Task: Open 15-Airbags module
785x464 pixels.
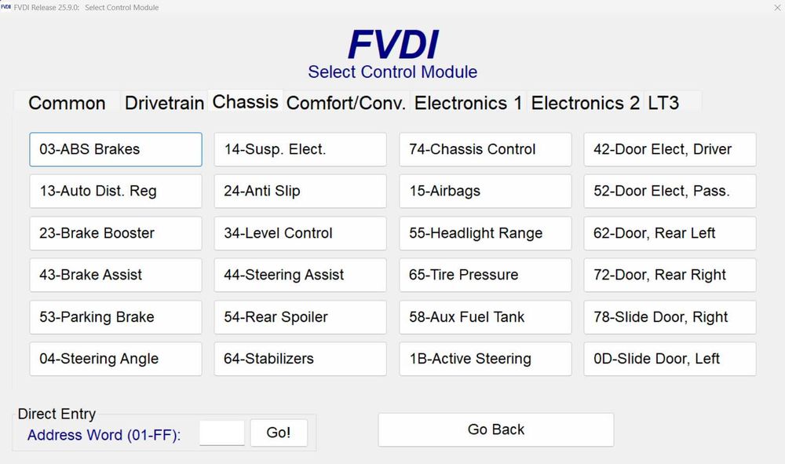Action: click(x=485, y=191)
